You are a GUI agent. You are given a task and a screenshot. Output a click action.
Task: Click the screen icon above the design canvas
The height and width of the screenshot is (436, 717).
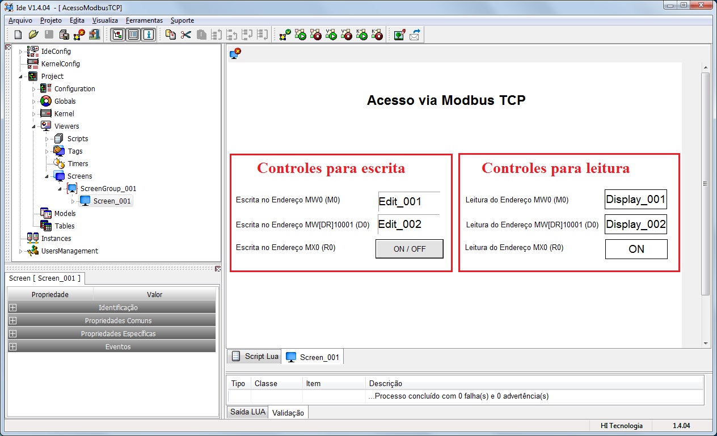pyautogui.click(x=235, y=54)
